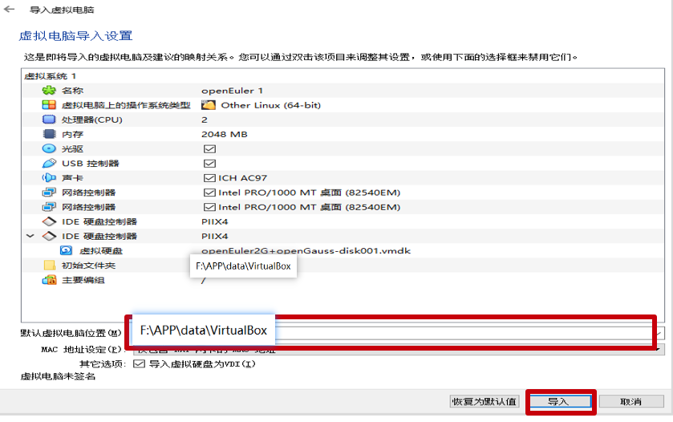This screenshot has height=422, width=673.
Task: Click the green clover icon beside 名称
Action: click(49, 90)
